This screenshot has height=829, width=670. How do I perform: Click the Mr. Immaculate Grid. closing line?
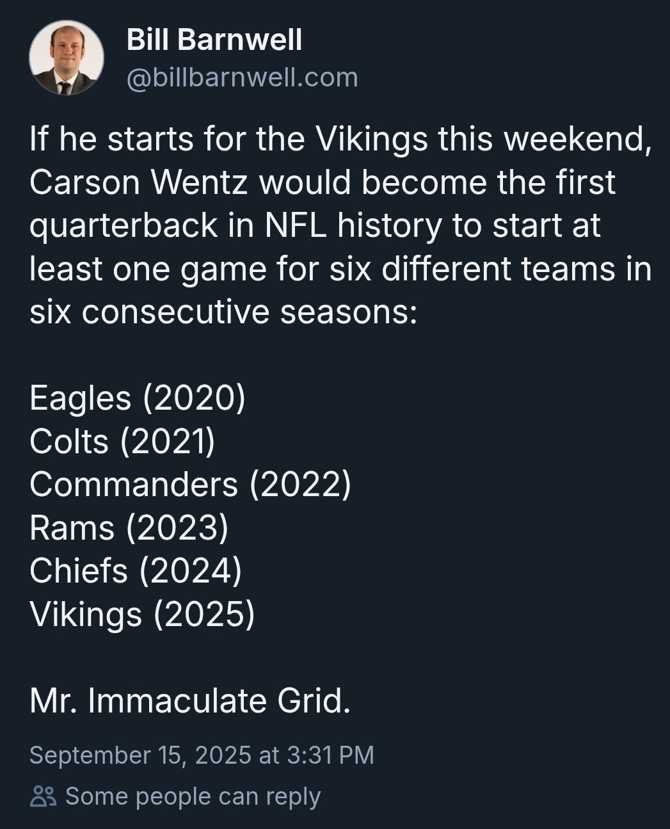pyautogui.click(x=190, y=700)
